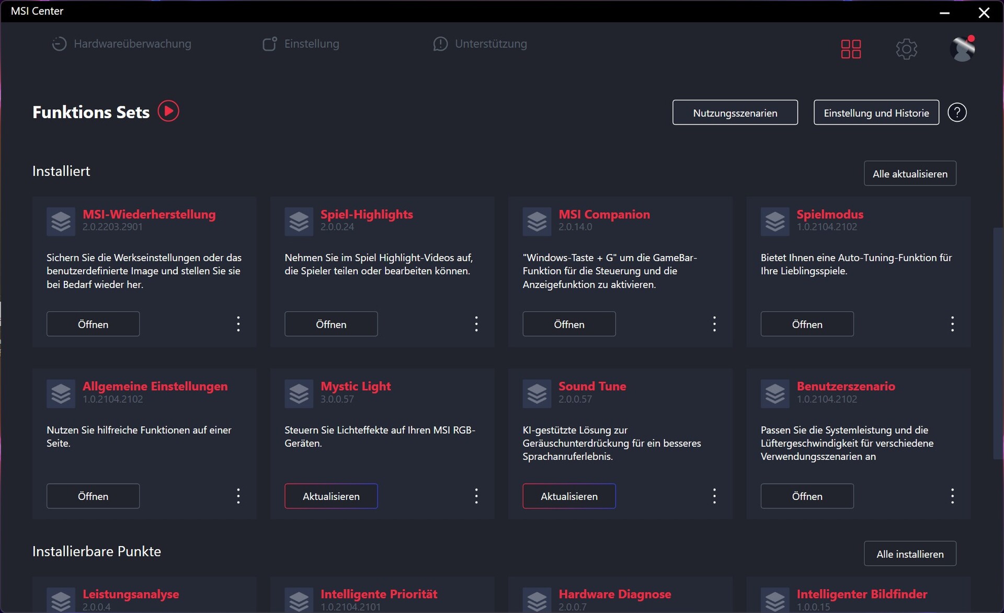
Task: Click Alle aktualisieren button
Action: coord(910,174)
